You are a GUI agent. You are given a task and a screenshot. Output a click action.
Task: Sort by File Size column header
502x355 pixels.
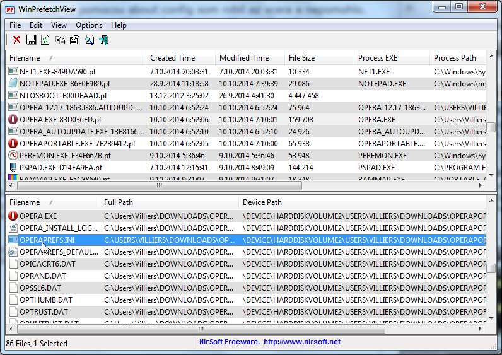(x=319, y=58)
